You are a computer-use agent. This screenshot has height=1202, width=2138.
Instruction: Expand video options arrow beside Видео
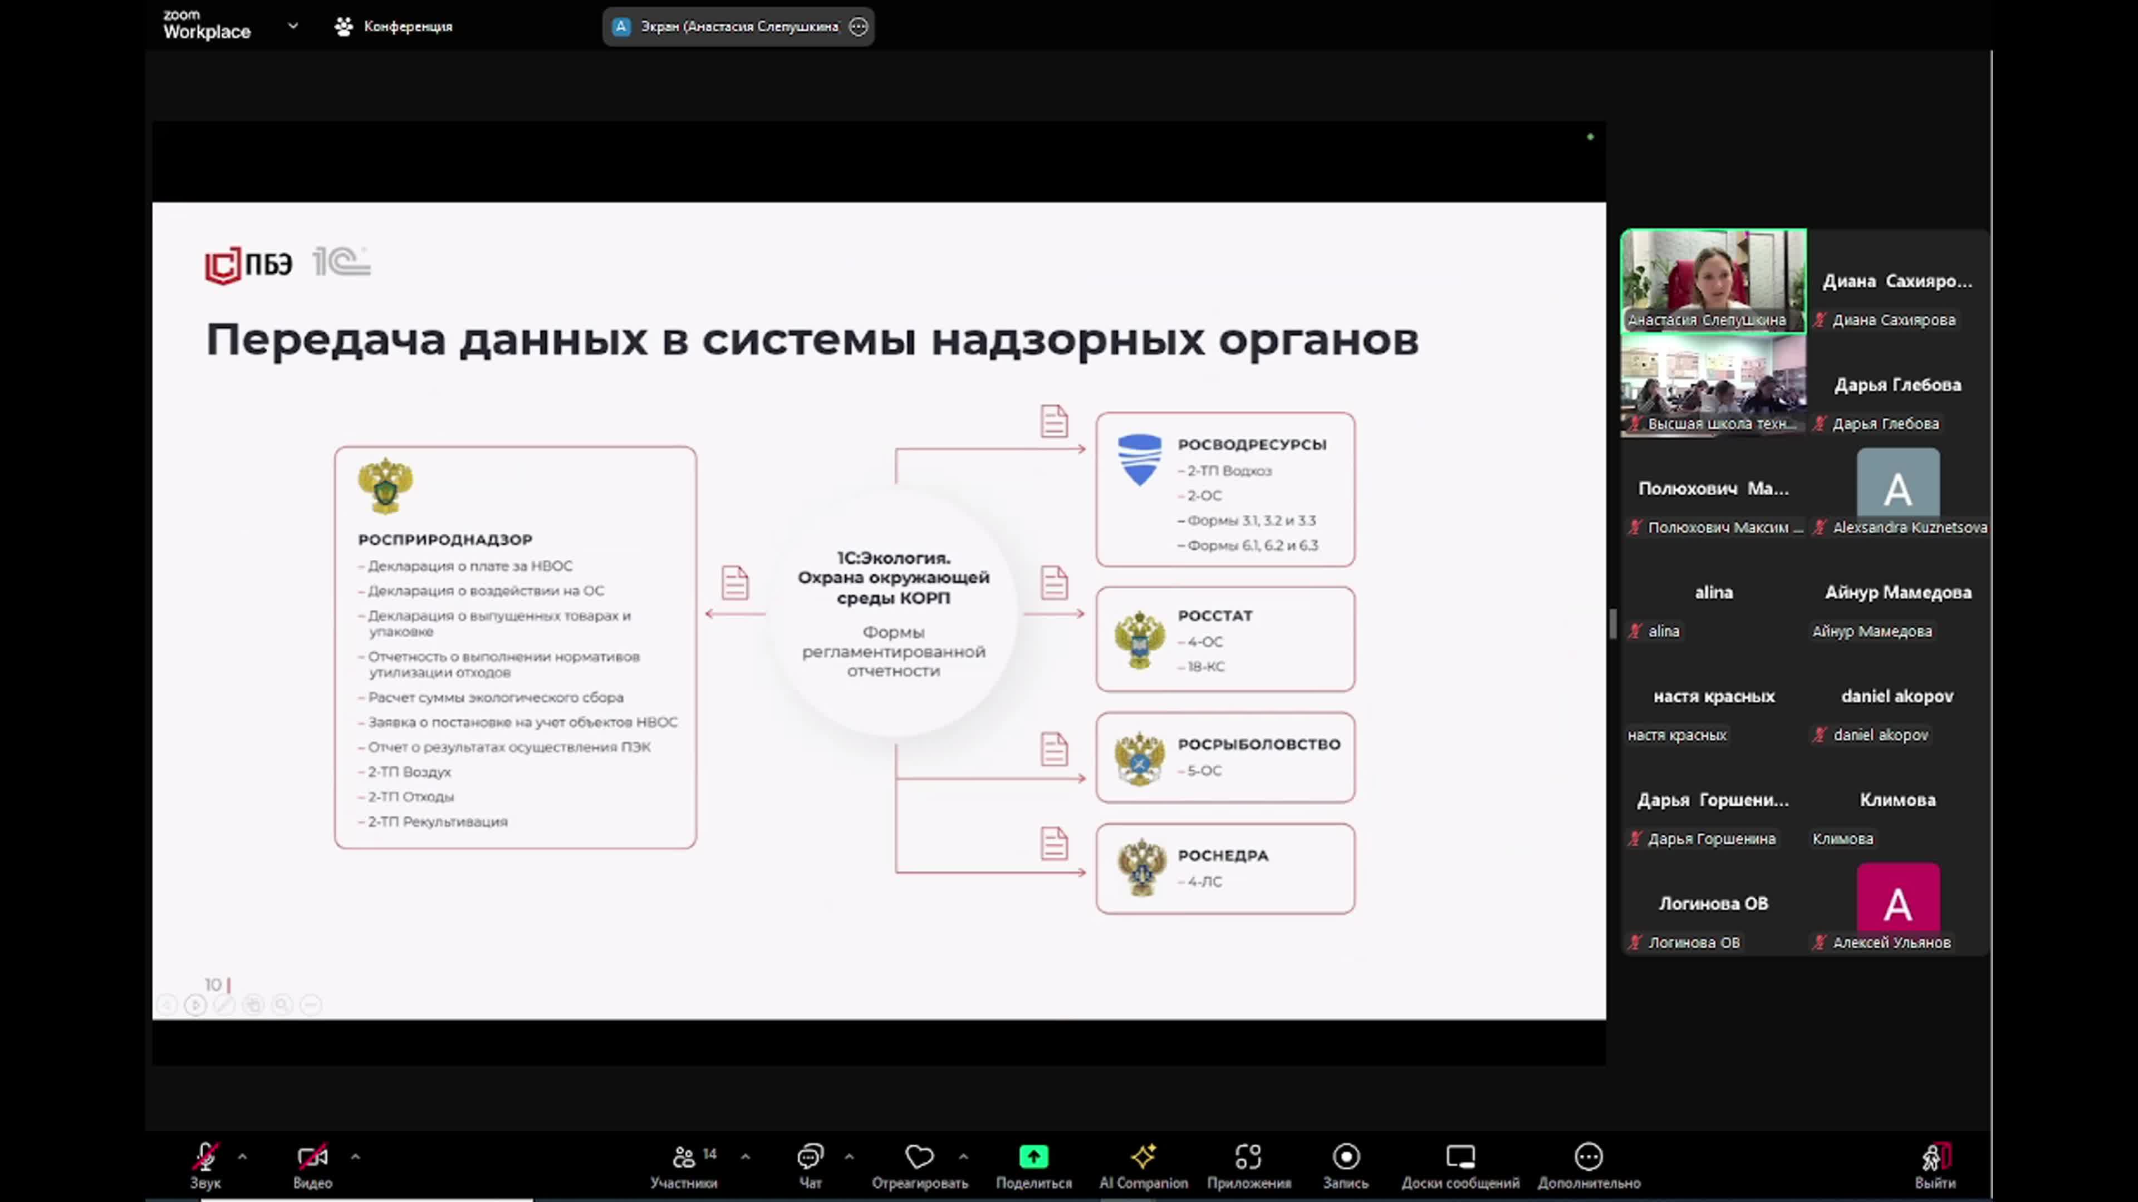(355, 1156)
